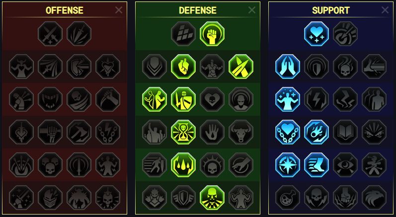Select the bull head Defense mastery
This screenshot has height=217, width=396.
pos(241,132)
